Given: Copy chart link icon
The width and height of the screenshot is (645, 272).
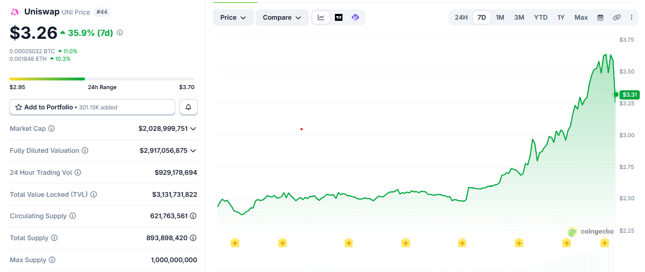Looking at the screenshot, I should pos(617,17).
